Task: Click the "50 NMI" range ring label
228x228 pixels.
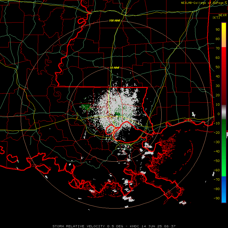Action: [x=115, y=68]
